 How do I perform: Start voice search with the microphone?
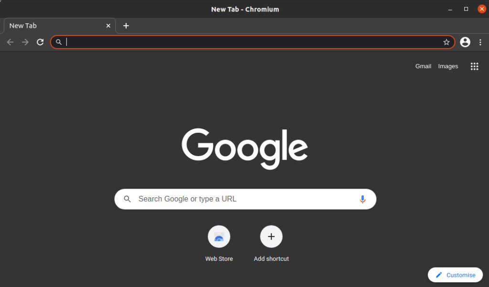click(x=362, y=199)
